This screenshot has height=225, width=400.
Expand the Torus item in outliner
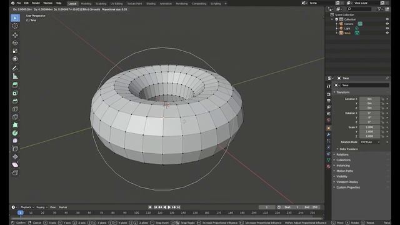336,33
